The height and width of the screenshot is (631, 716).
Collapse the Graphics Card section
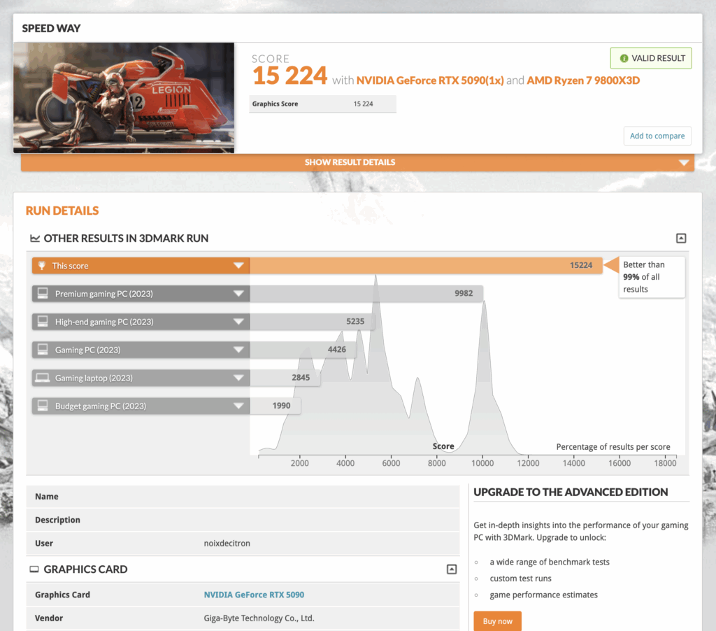452,569
